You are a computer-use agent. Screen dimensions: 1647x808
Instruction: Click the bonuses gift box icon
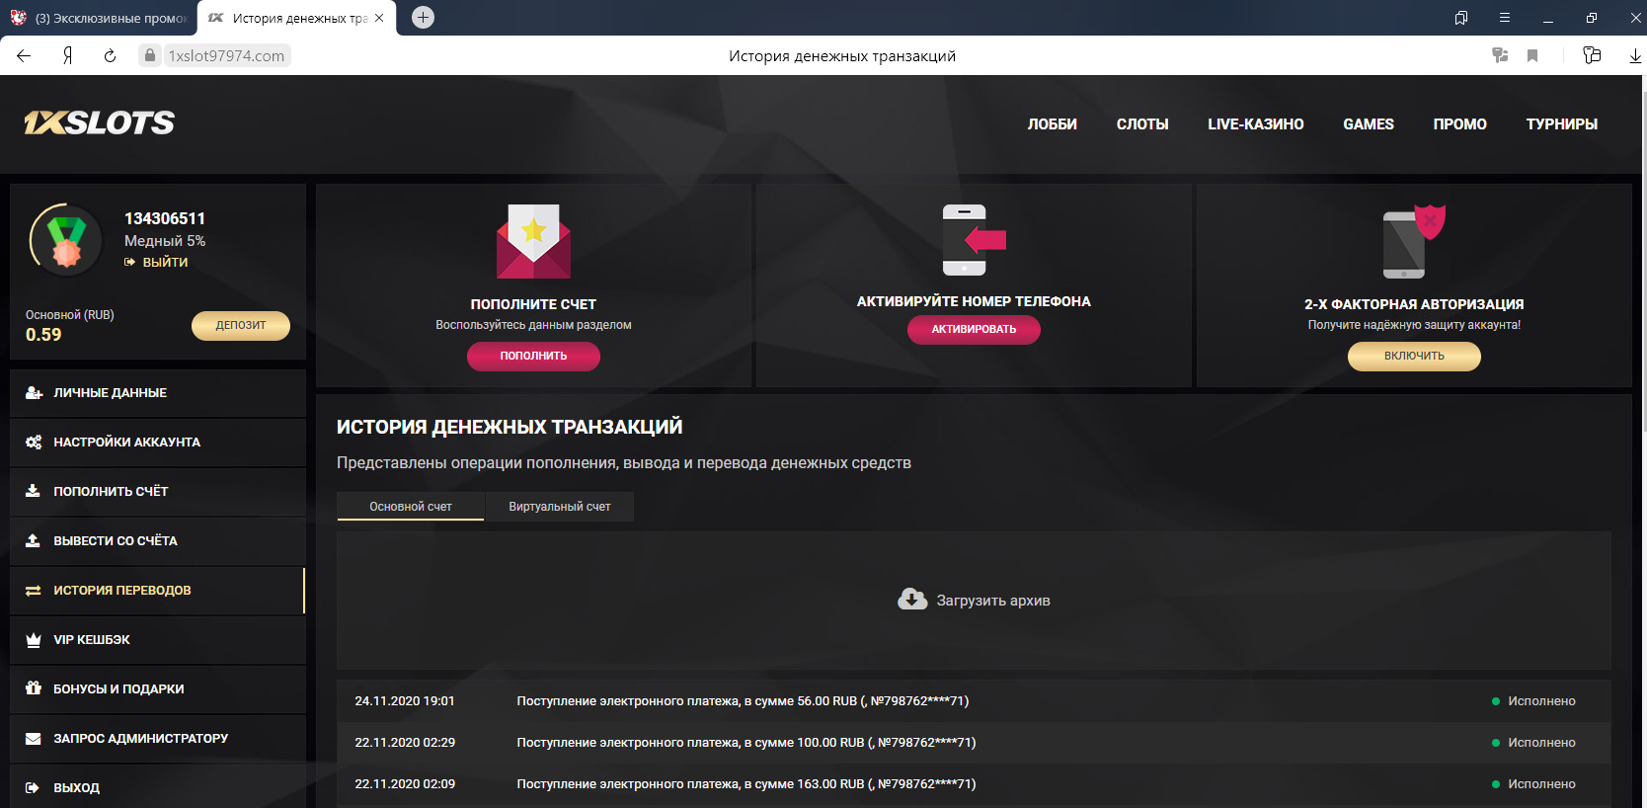(x=34, y=688)
